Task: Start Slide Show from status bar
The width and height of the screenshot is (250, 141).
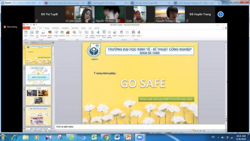Action: click(200, 131)
